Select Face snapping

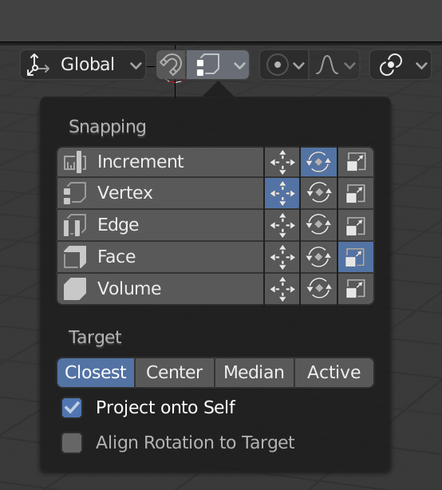tap(160, 257)
